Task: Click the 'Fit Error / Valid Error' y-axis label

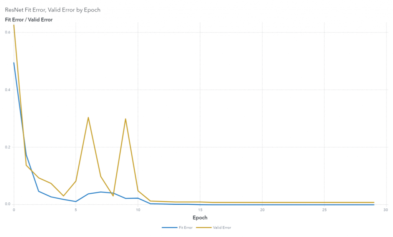Action: [29, 20]
